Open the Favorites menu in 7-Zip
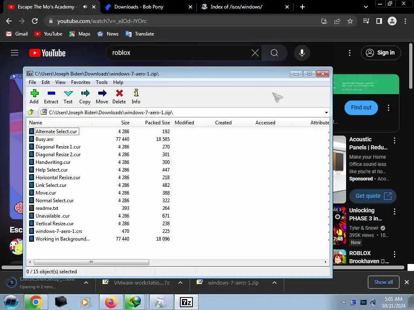Image resolution: width=414 pixels, height=310 pixels. pos(80,82)
